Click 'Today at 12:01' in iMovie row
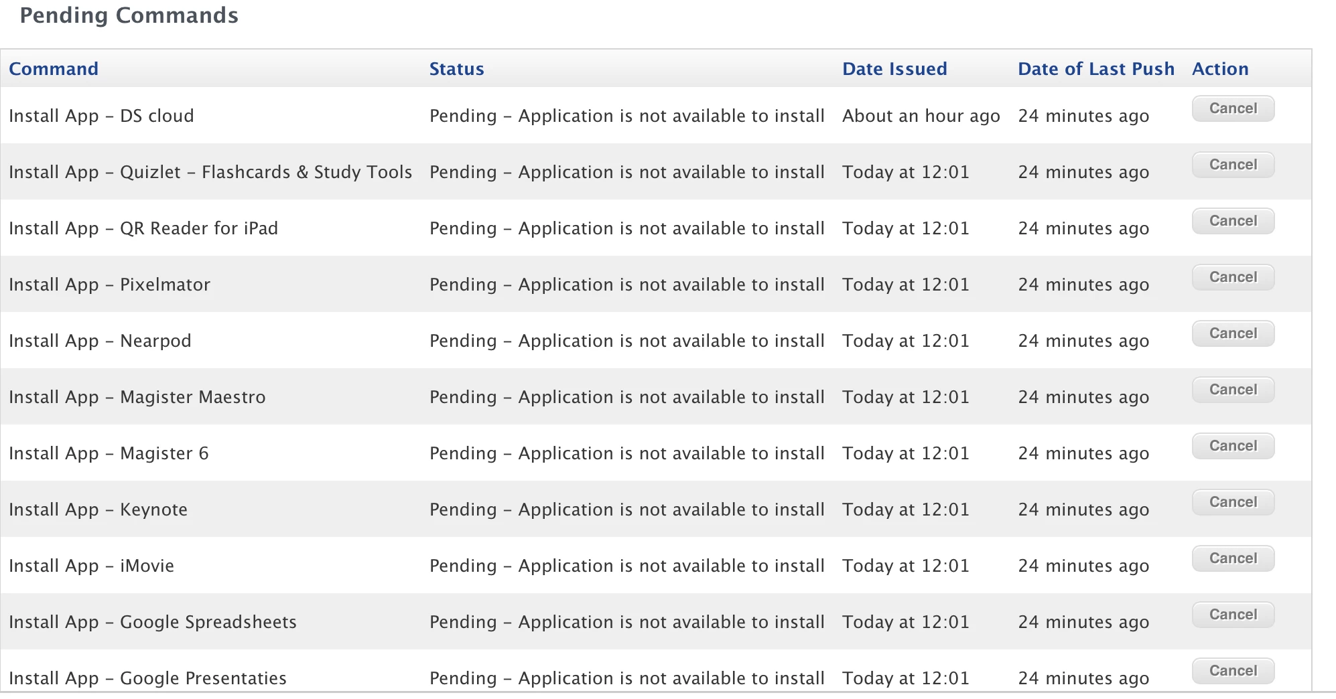 coord(906,566)
